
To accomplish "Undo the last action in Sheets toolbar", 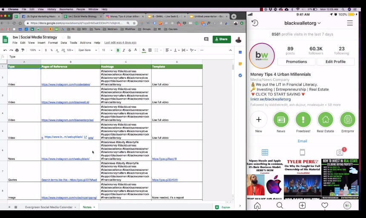I will pos(5,50).
